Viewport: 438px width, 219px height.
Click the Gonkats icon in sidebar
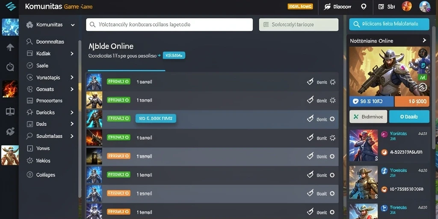click(30, 89)
